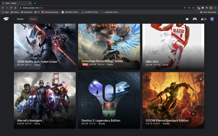Select the Store tab in Stadia

tap(33, 19)
